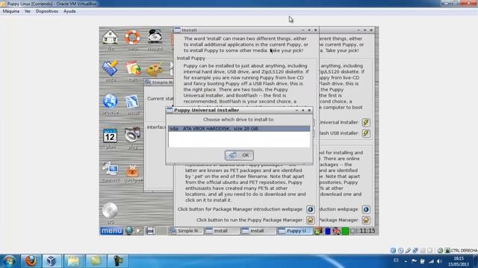This screenshot has height=268, width=478.
Task: Click the VirtualBox cube icon on Windows taskbar
Action: point(52,261)
